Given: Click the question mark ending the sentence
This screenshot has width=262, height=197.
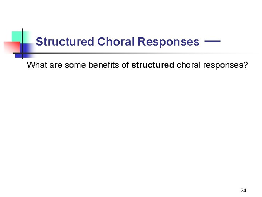Looking at the screenshot, I should point(246,65).
